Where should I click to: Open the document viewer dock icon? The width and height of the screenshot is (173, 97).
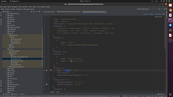pyautogui.click(x=170, y=35)
